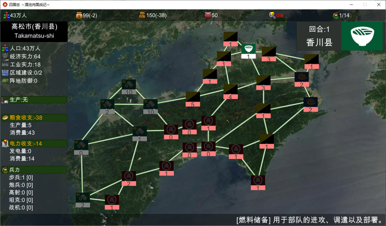The width and height of the screenshot is (386, 226).
Task: Open the 兵力 troops section header
Action: point(34,170)
